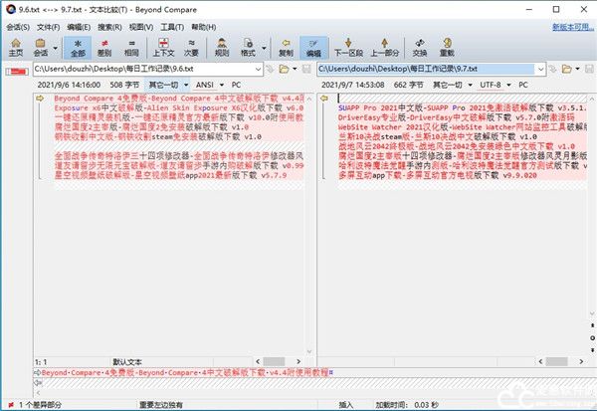Viewport: 597px width, 411px height.
Task: Click the right file path field 9.7.txt
Action: tap(426, 69)
